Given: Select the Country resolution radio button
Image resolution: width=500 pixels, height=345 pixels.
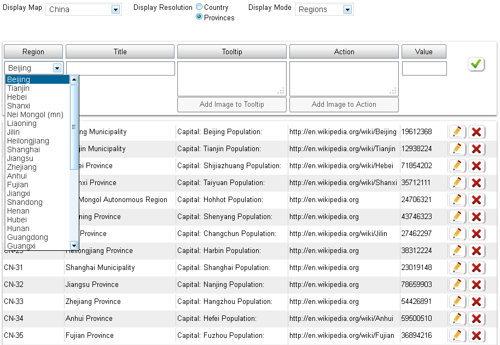Looking at the screenshot, I should tap(199, 7).
